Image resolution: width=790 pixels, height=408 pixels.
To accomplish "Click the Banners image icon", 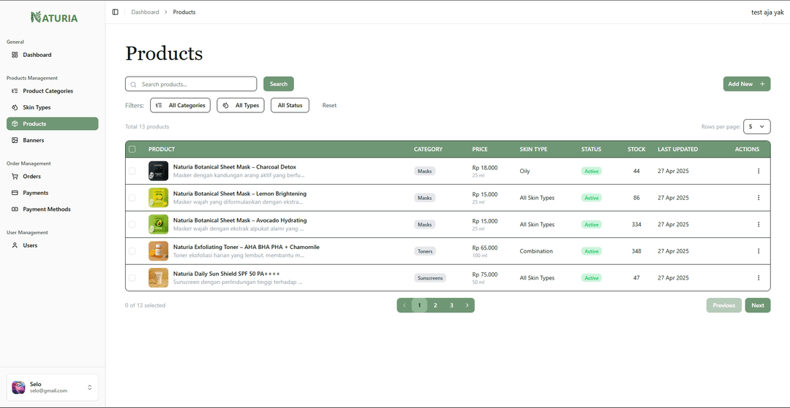I will (15, 140).
